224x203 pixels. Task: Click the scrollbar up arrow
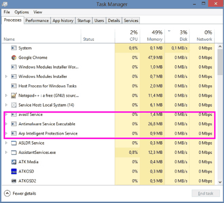click(x=220, y=46)
